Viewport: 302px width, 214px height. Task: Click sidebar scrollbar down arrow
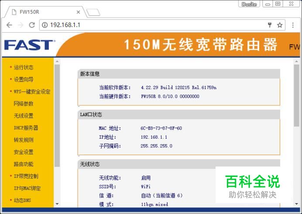pos(57,204)
